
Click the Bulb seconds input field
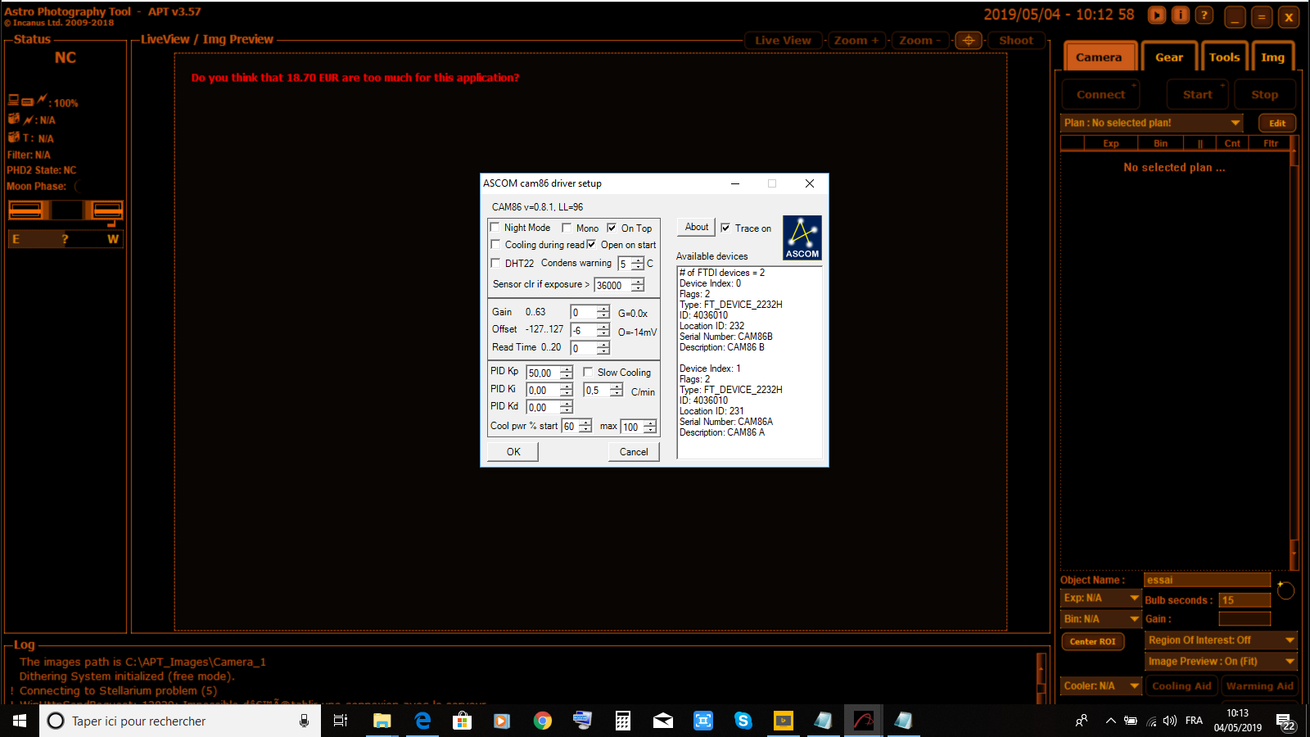pos(1244,600)
